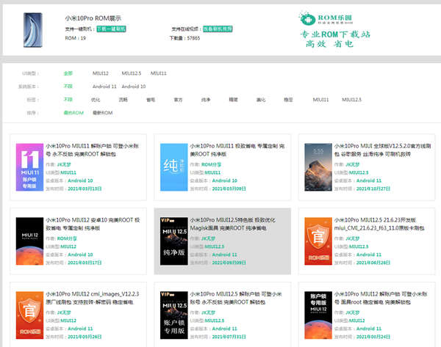Select the 省电 tag filter
441x347 pixels.
tap(151, 99)
